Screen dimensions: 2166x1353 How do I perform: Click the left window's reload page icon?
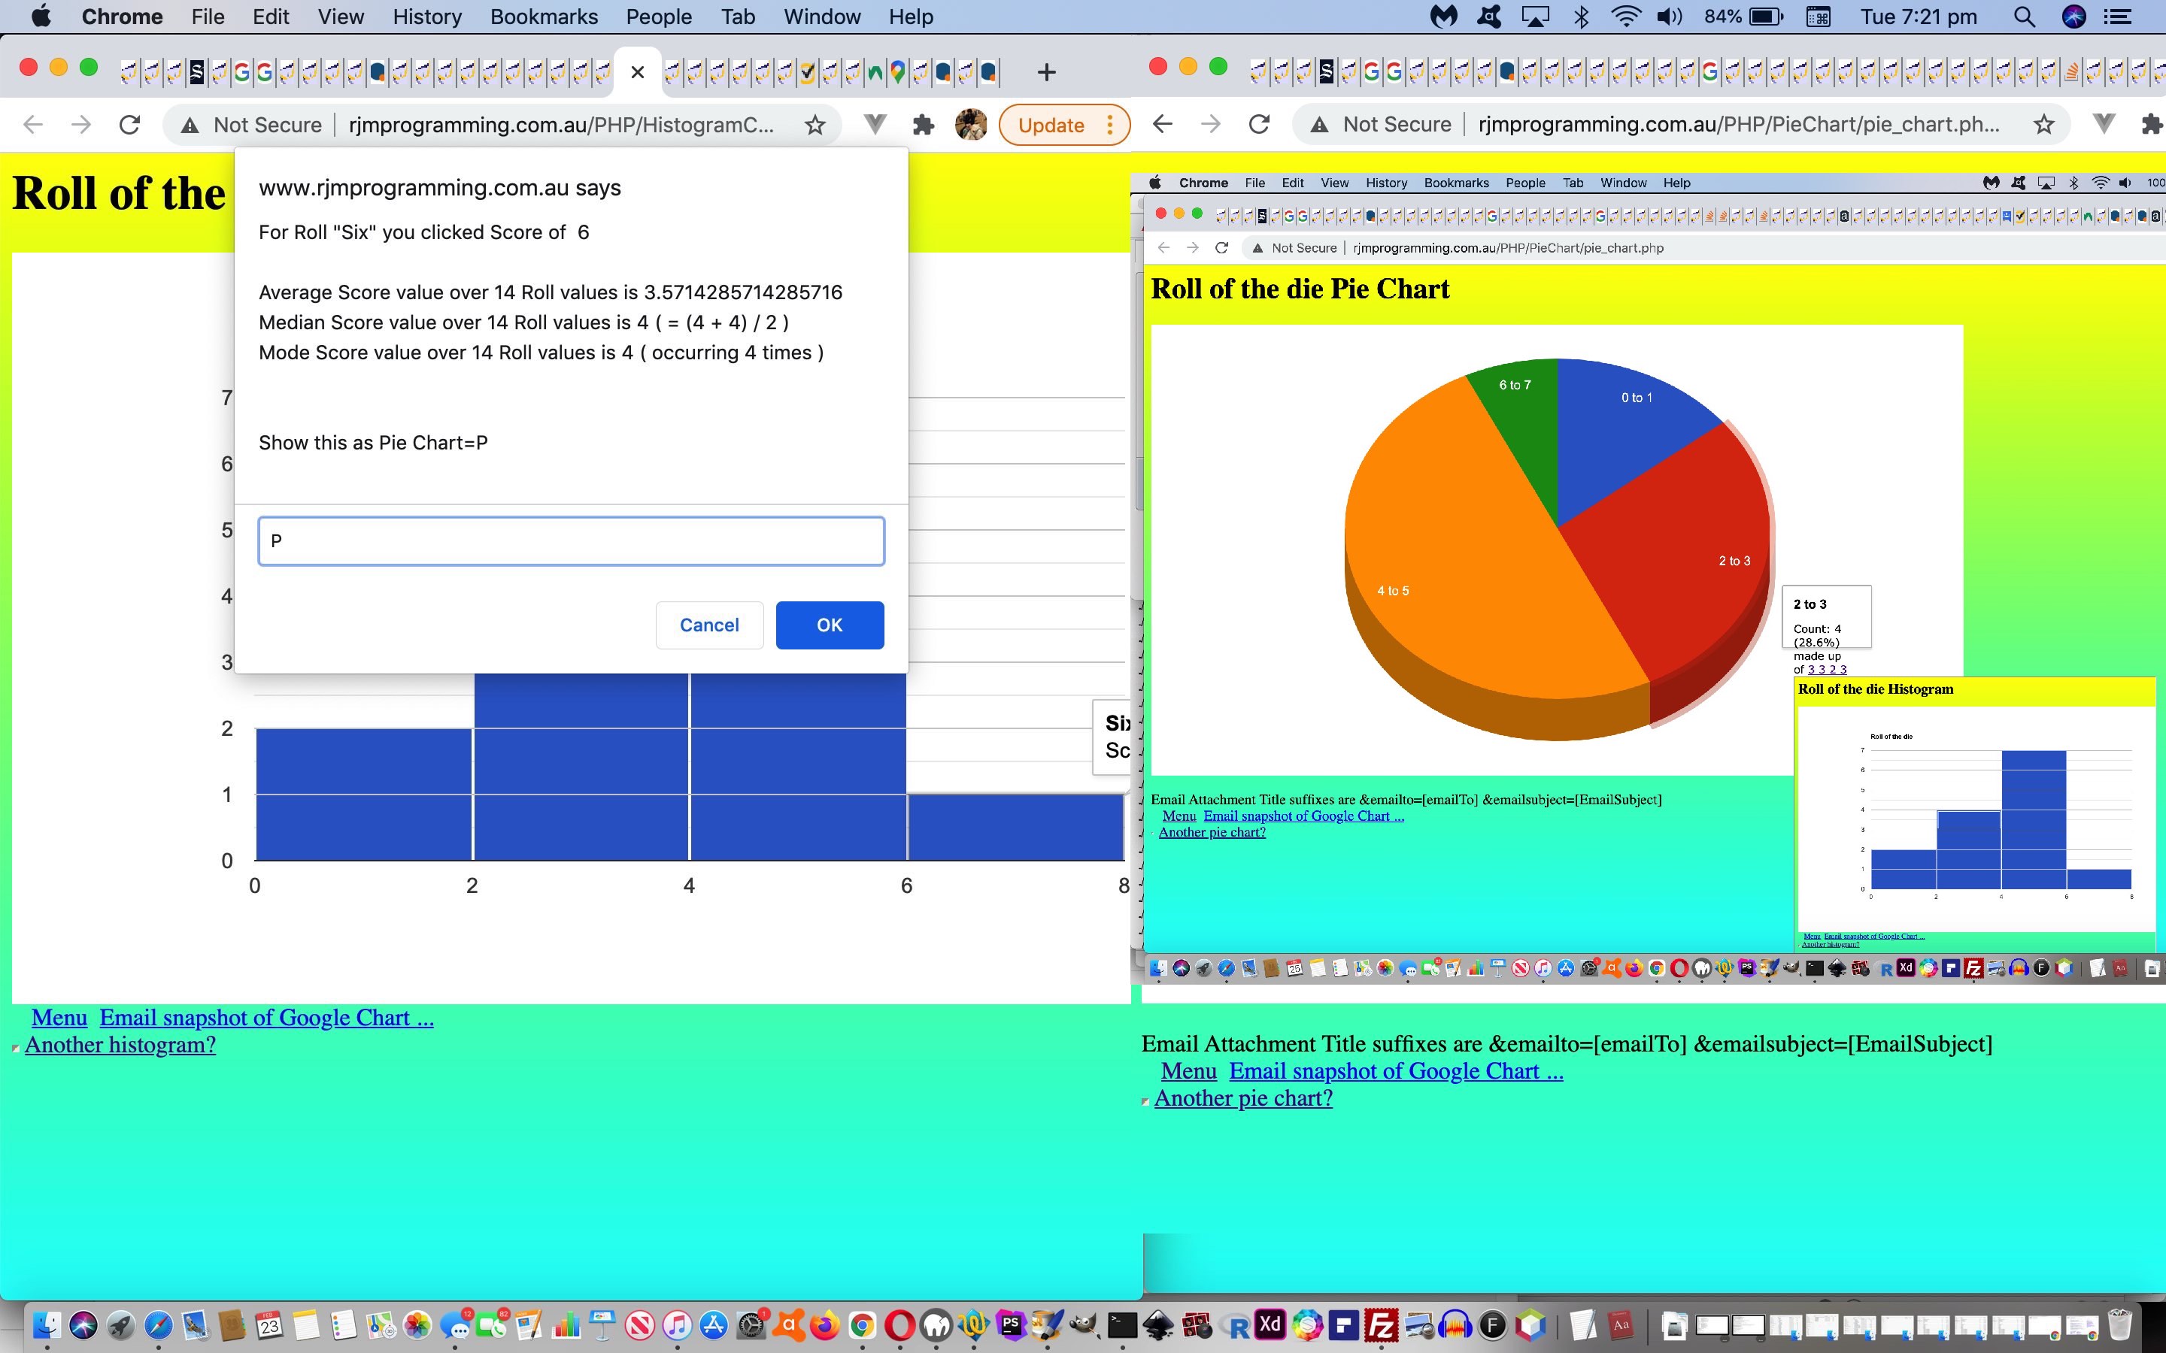tap(130, 126)
